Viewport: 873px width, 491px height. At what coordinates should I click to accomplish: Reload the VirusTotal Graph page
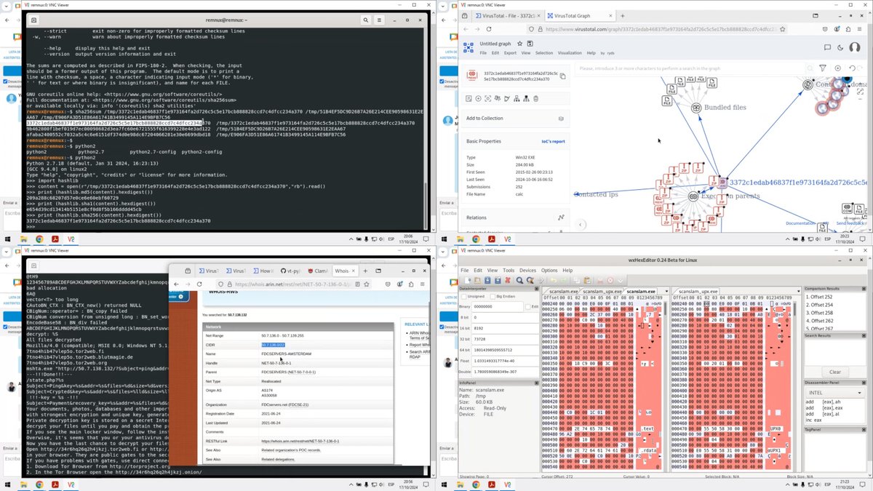coord(489,29)
